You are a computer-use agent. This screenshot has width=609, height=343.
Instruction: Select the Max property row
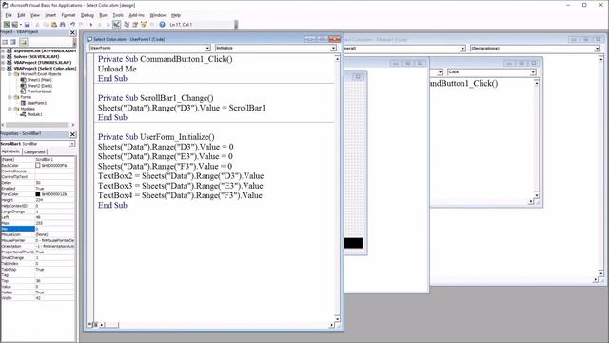38,223
